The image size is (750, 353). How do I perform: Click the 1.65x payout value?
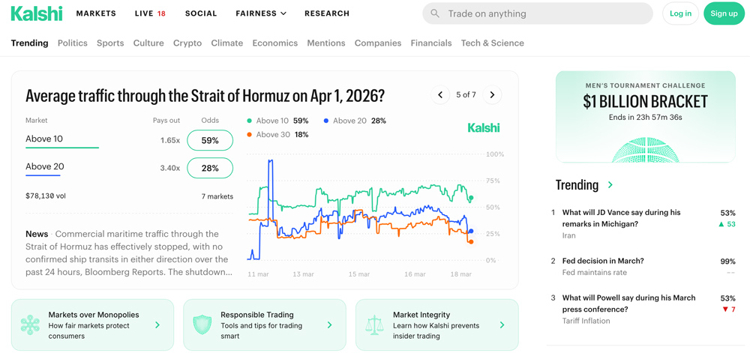coord(170,140)
